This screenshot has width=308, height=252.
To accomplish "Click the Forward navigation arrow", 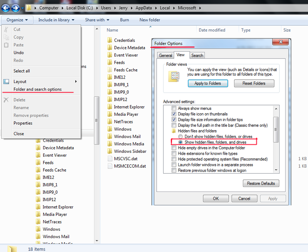I will point(15,8).
